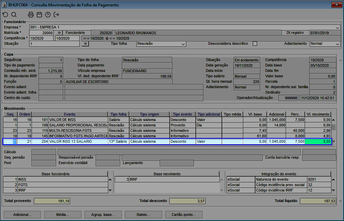Screen dimensions: 344x221
Task: Select IRRF row in Base funcionário list
Action: click(56, 190)
